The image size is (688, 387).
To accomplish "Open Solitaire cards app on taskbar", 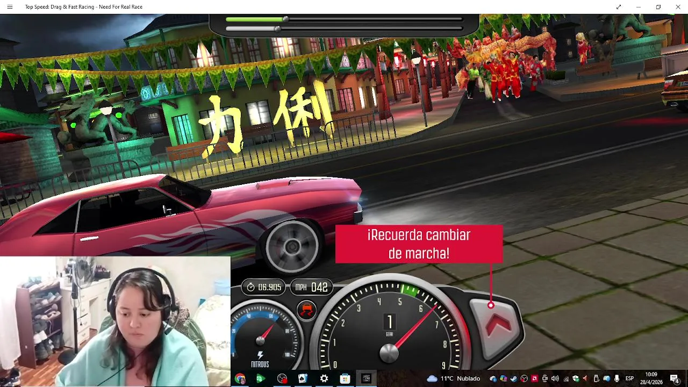I will coord(303,379).
